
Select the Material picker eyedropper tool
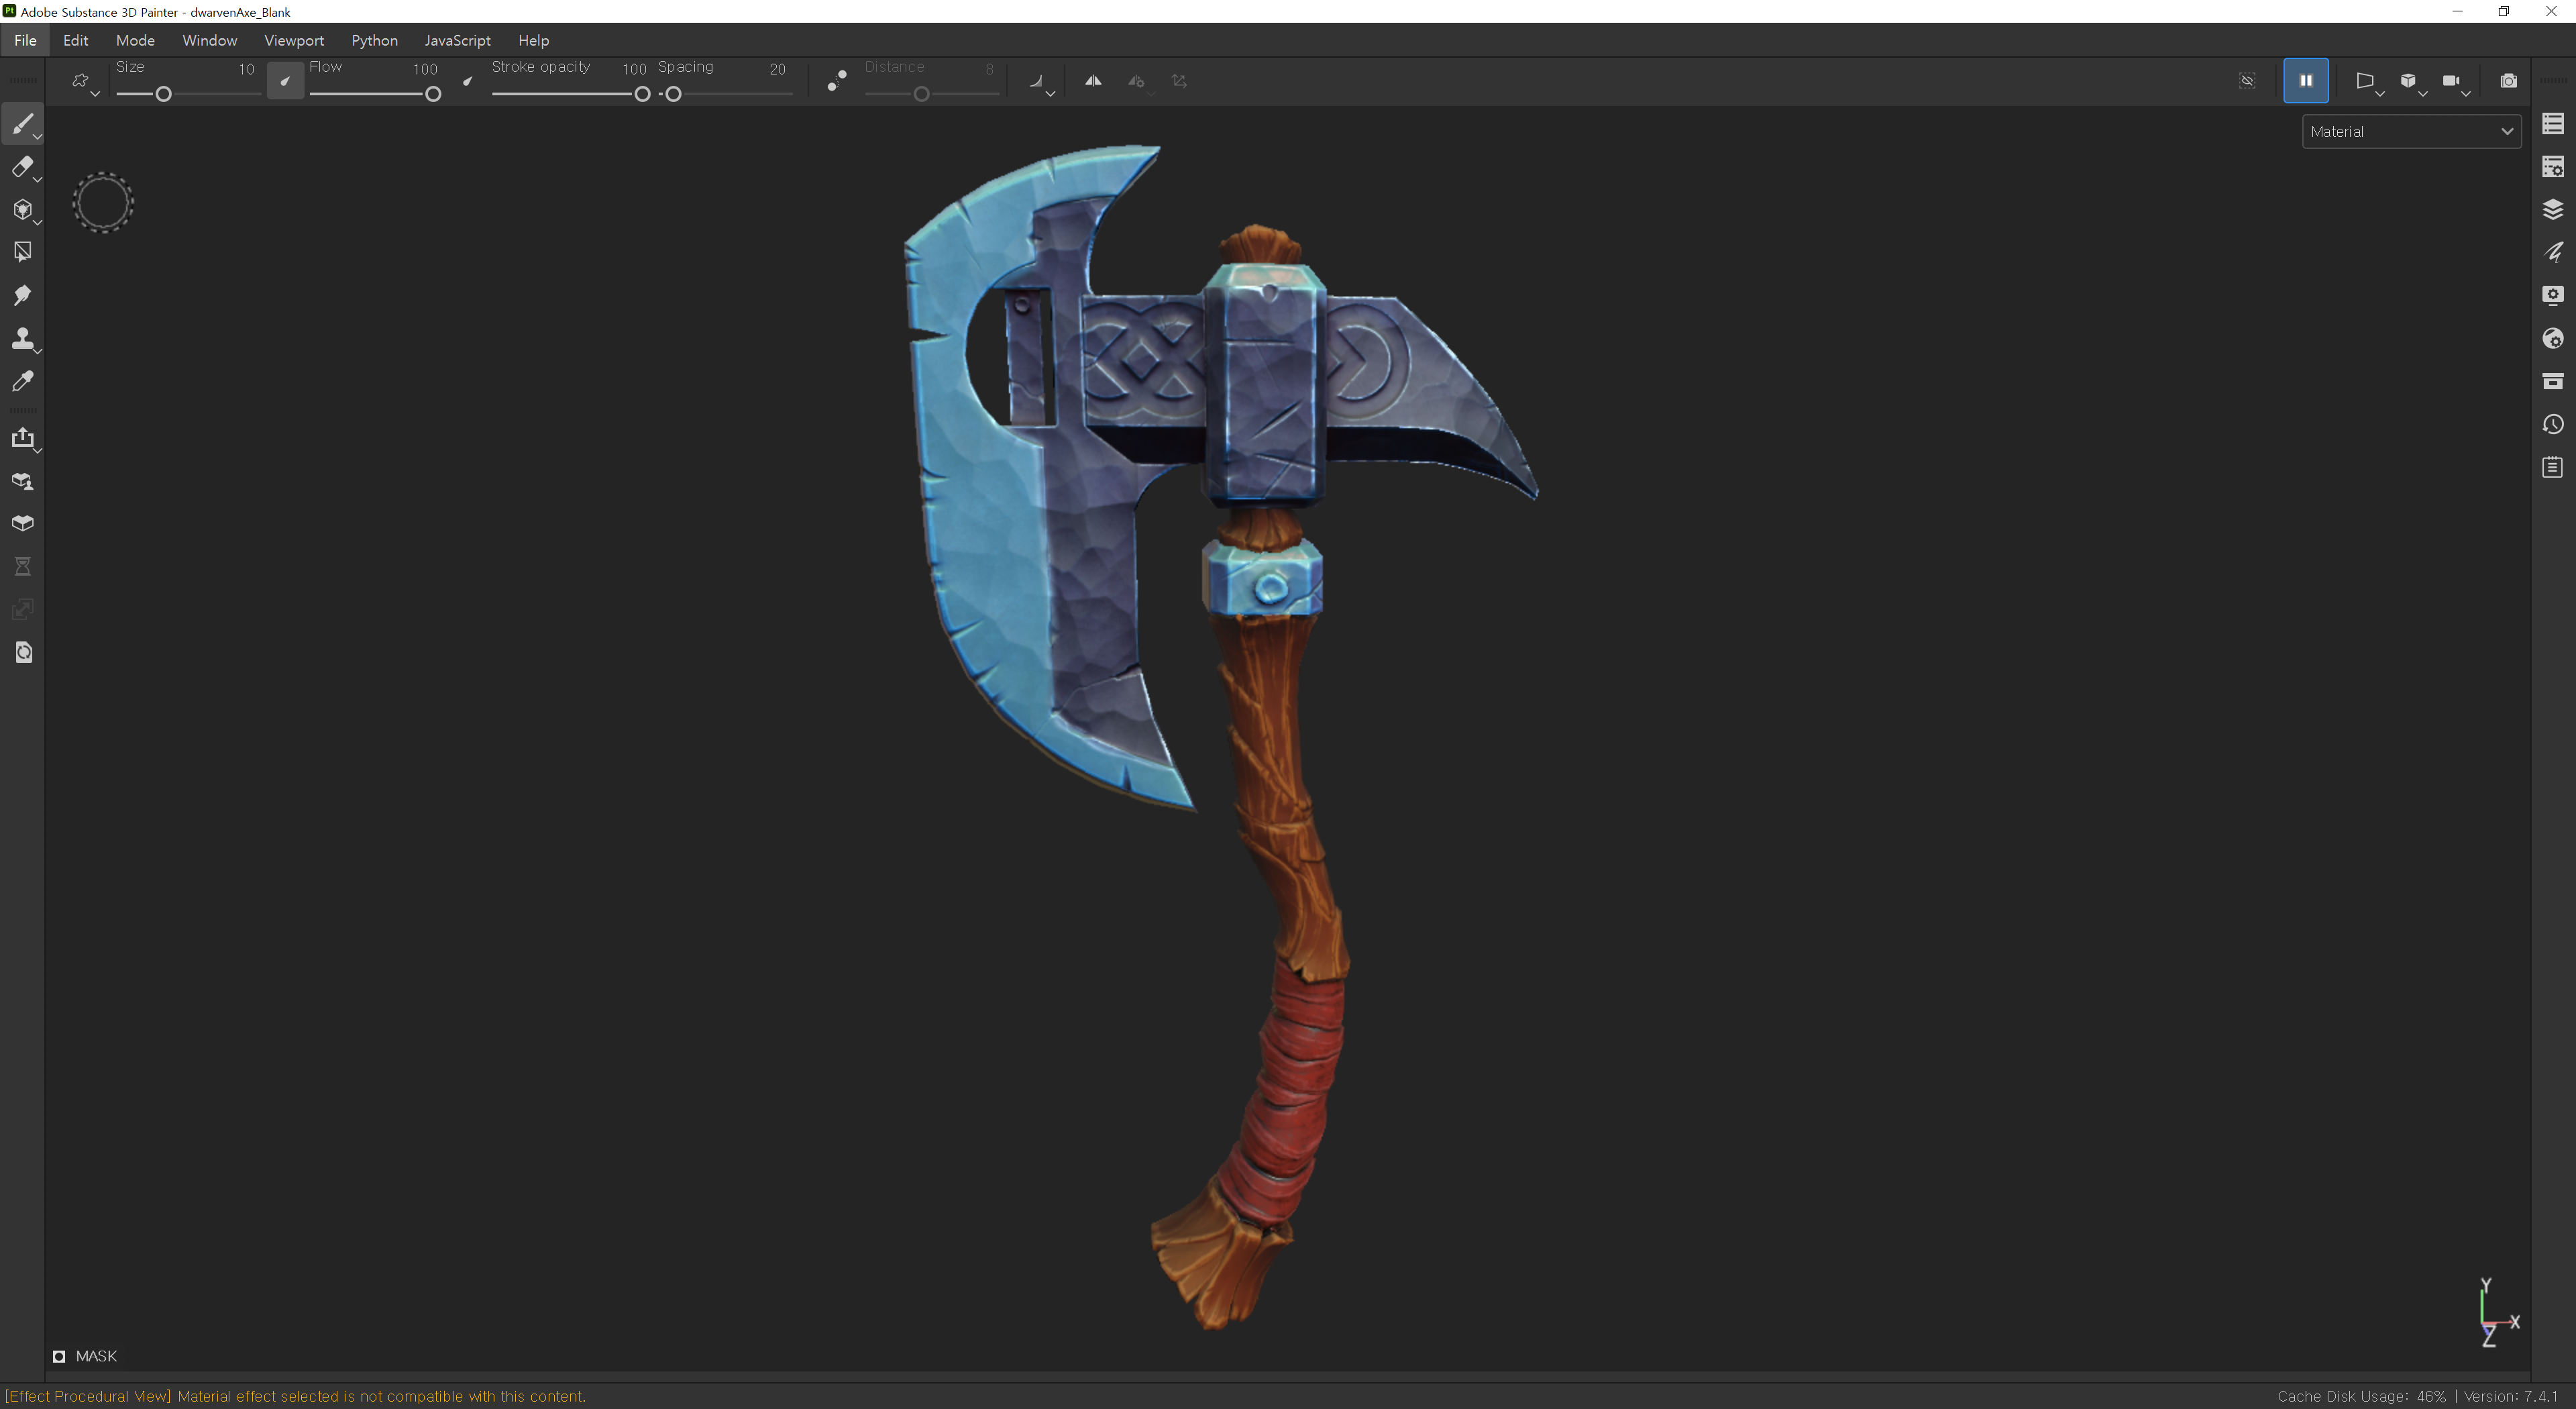click(x=22, y=381)
